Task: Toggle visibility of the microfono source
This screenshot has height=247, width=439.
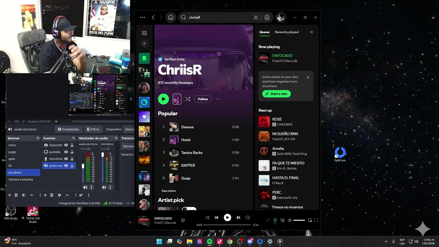Action: 66,159
